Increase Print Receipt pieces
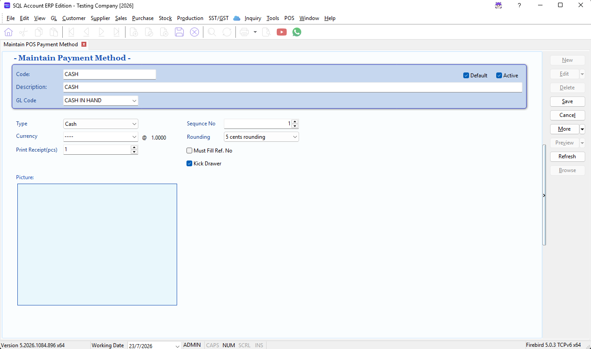The width and height of the screenshot is (591, 349). click(134, 148)
